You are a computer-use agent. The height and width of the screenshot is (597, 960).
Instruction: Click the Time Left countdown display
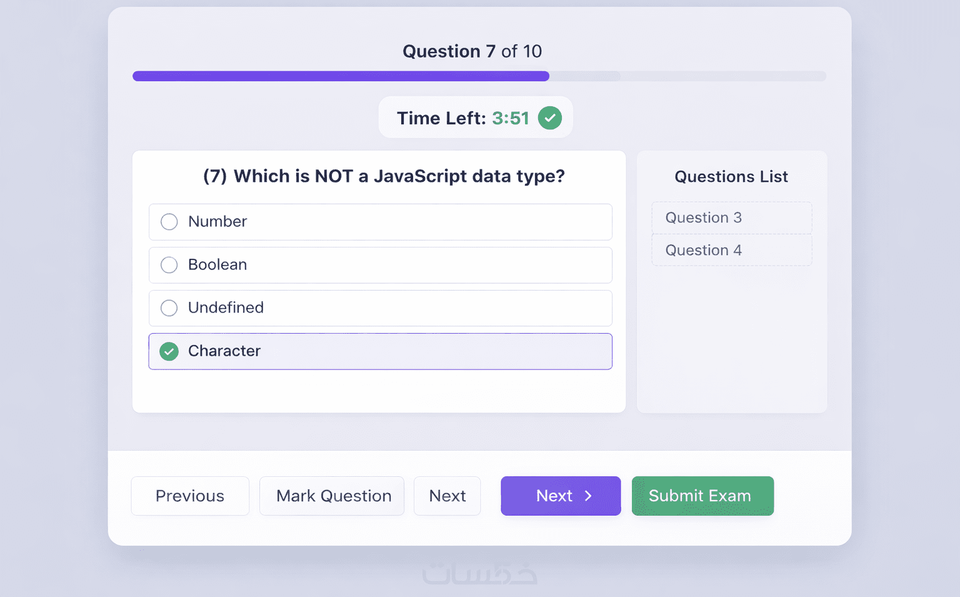(x=463, y=118)
